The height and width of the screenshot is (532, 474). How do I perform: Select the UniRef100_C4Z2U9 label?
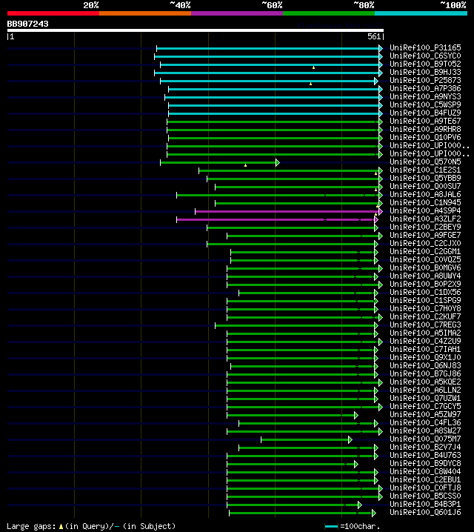coord(425,341)
